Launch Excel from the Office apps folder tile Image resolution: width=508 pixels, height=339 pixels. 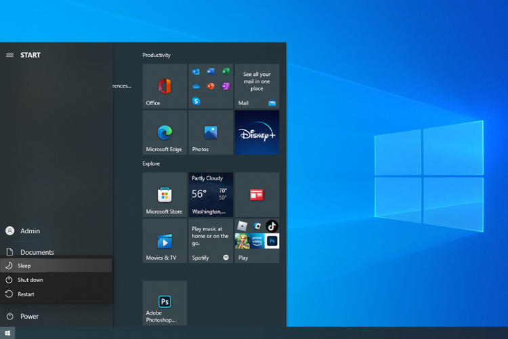tap(226, 71)
